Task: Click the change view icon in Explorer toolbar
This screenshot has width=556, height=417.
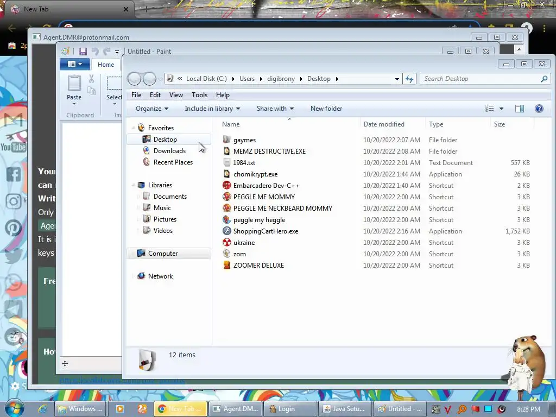Action: click(x=490, y=109)
